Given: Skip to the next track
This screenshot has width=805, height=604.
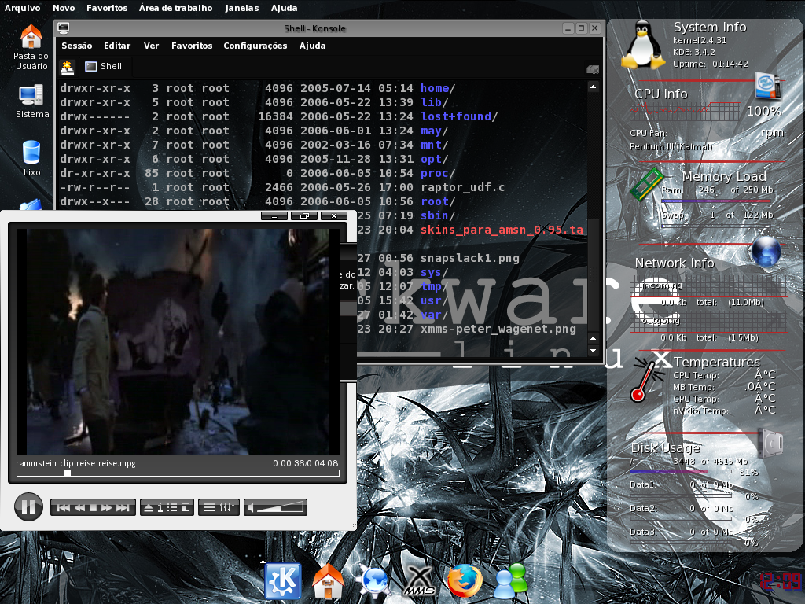Looking at the screenshot, I should pyautogui.click(x=123, y=508).
